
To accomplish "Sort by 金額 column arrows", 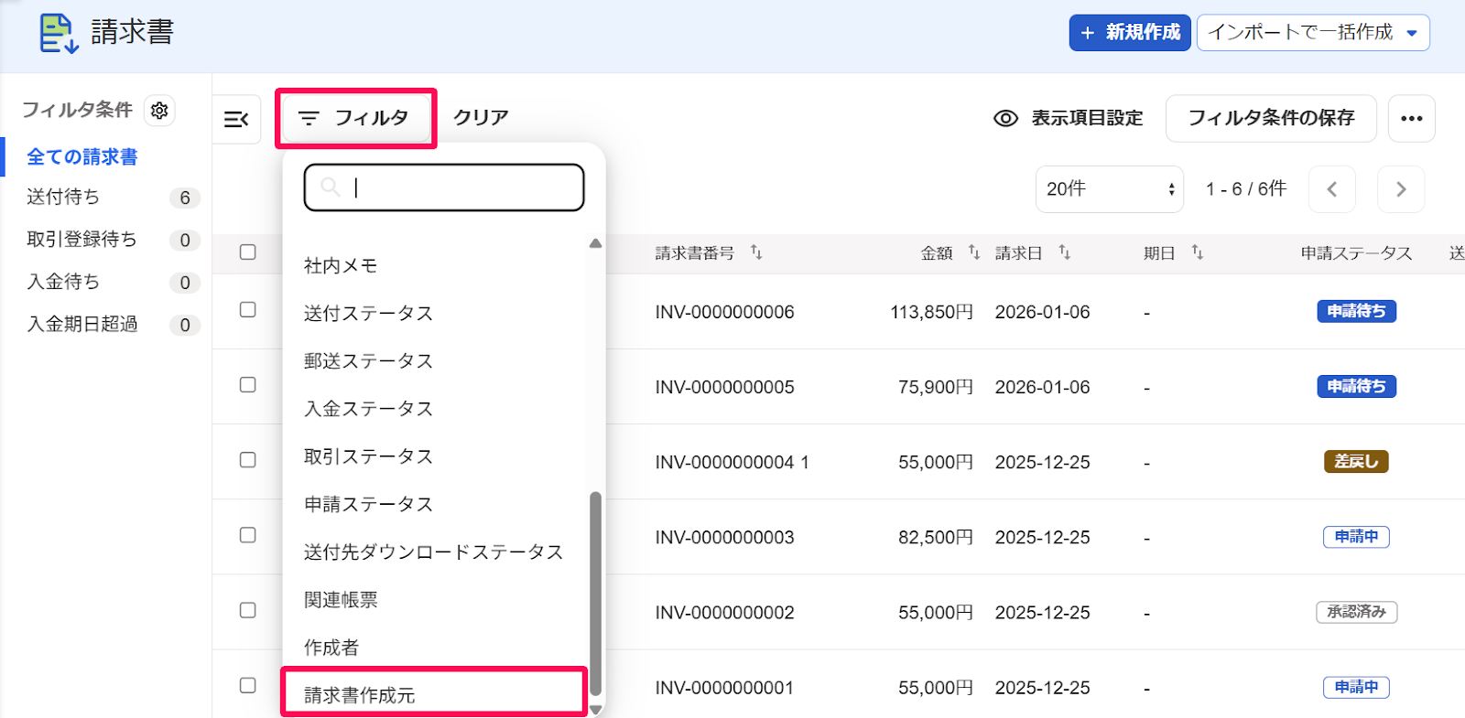I will pyautogui.click(x=974, y=252).
